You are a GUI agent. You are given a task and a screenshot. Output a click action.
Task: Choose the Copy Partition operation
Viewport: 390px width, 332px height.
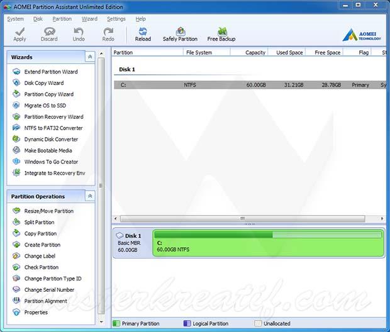(40, 233)
